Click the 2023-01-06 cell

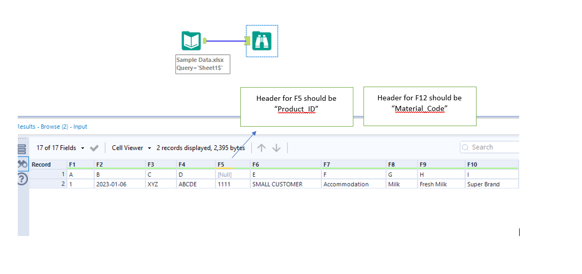coord(120,184)
